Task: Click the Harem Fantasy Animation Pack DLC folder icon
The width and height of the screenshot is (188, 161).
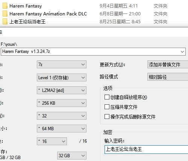Action: (5, 14)
